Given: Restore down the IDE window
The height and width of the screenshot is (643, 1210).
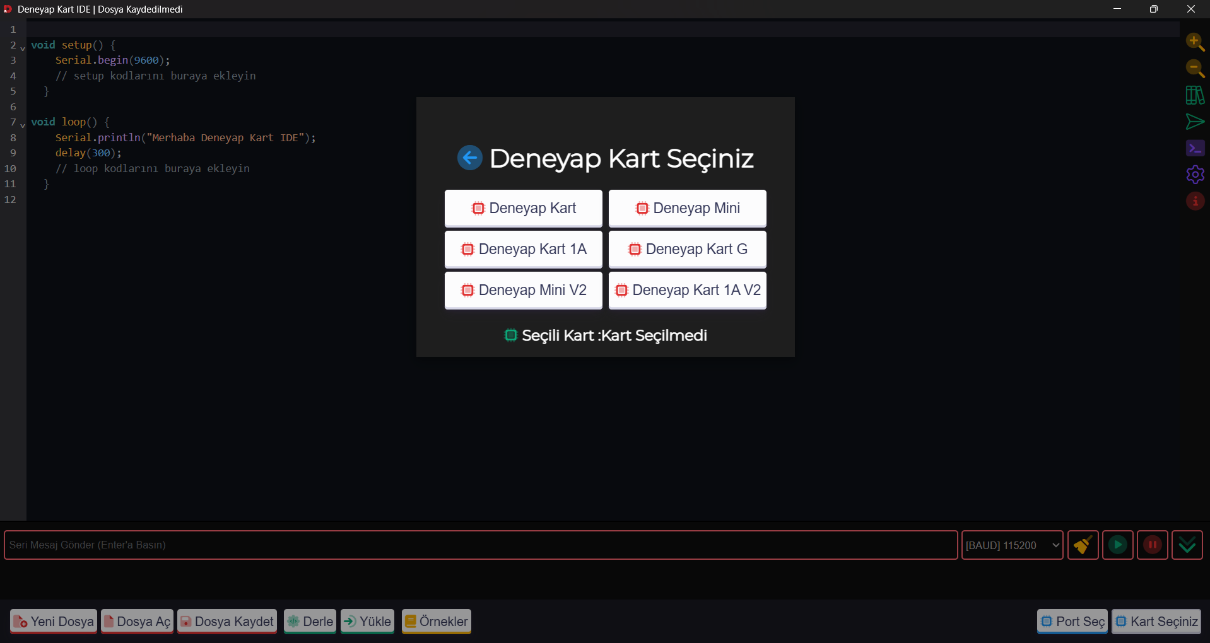Looking at the screenshot, I should (1153, 9).
